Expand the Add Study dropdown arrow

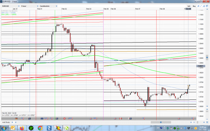click(x=12, y=122)
